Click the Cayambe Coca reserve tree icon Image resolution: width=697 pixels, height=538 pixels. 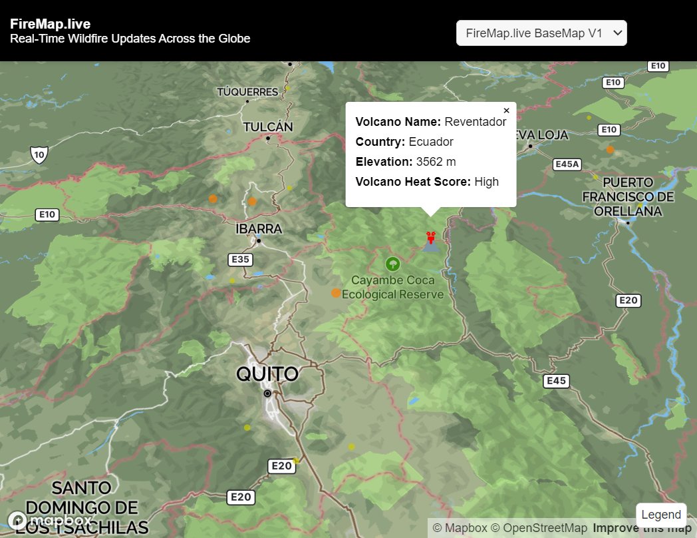pyautogui.click(x=392, y=264)
